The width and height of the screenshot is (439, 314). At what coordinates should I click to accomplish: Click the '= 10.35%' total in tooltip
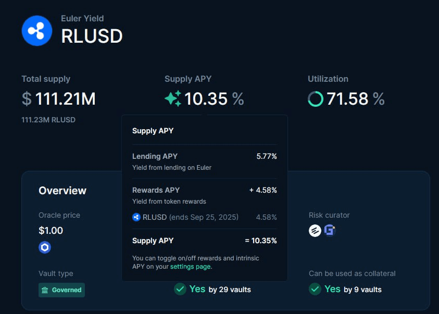point(261,241)
